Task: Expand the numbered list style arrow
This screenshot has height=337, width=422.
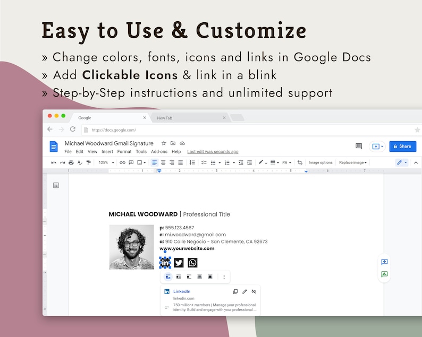Action: (x=234, y=162)
